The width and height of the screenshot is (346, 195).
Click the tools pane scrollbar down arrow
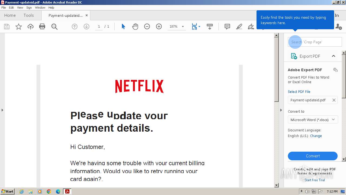[x=344, y=159]
